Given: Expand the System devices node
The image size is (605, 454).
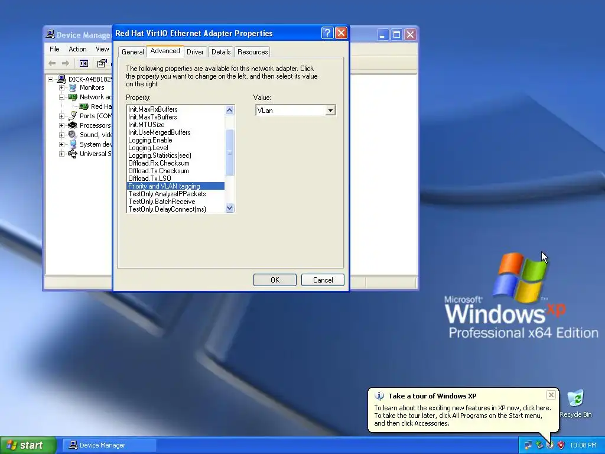Looking at the screenshot, I should click(61, 144).
